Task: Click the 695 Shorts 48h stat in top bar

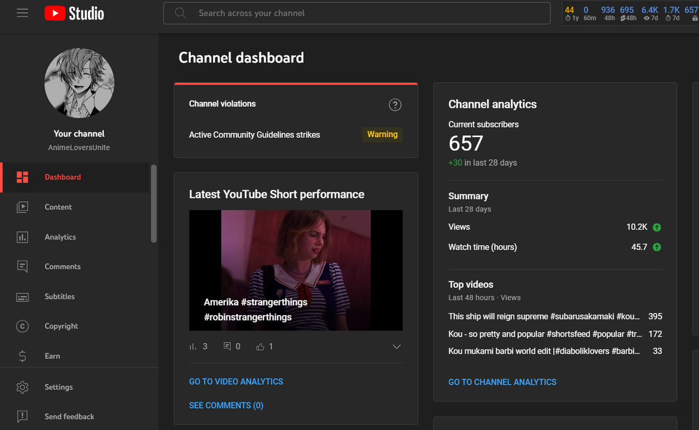Action: pos(627,13)
